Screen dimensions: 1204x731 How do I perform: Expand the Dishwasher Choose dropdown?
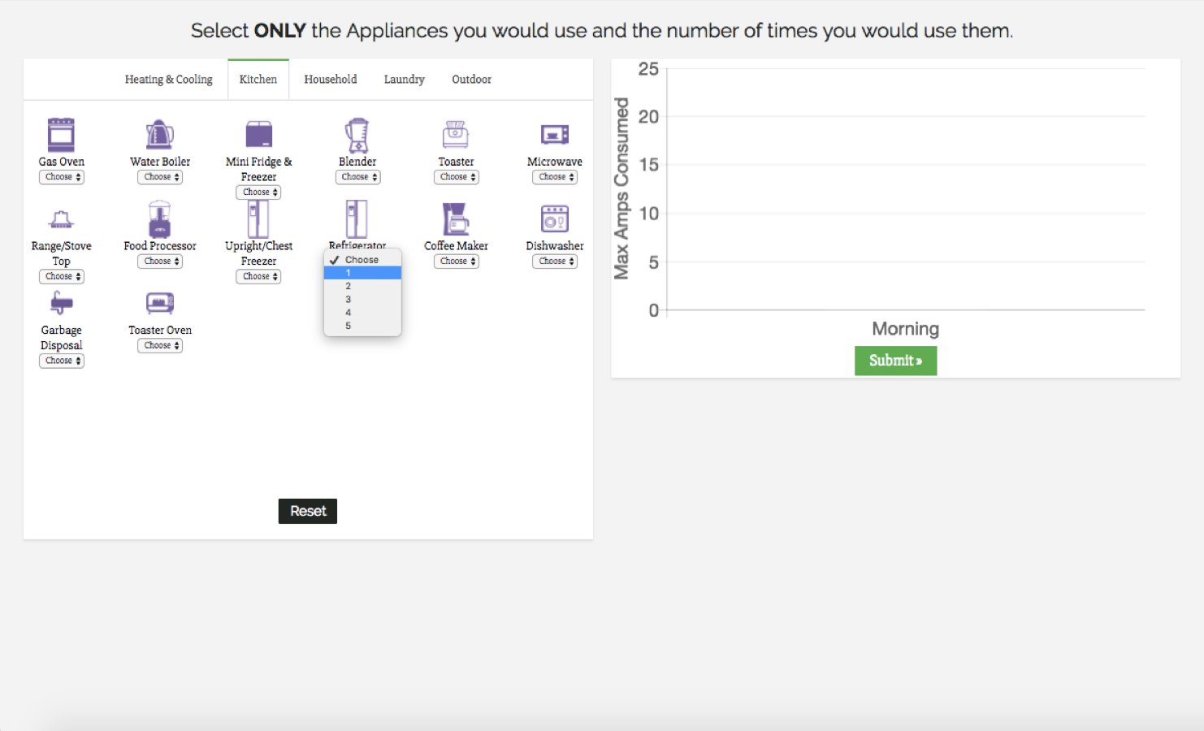555,262
